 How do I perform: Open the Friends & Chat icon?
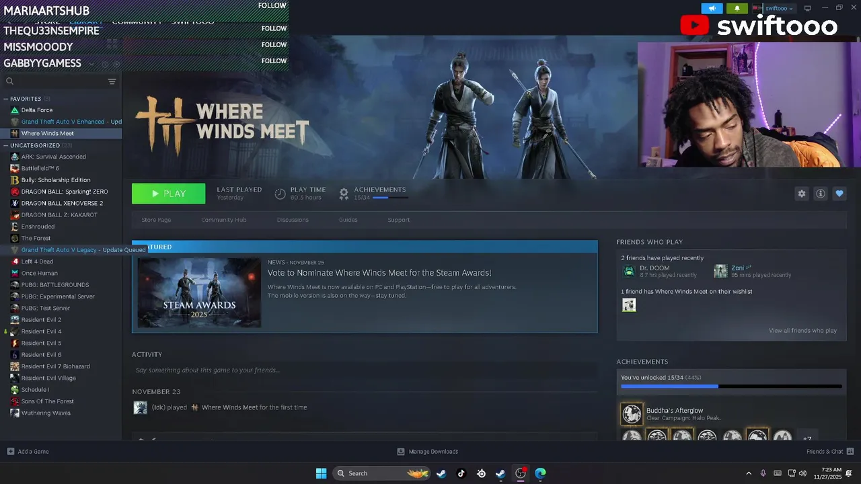point(850,451)
